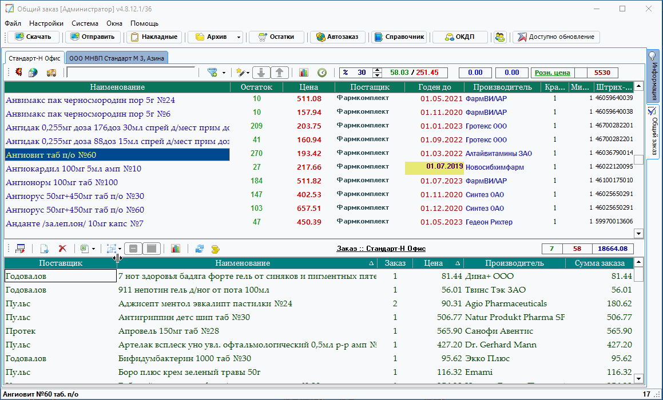Click the Скачать button

click(34, 37)
